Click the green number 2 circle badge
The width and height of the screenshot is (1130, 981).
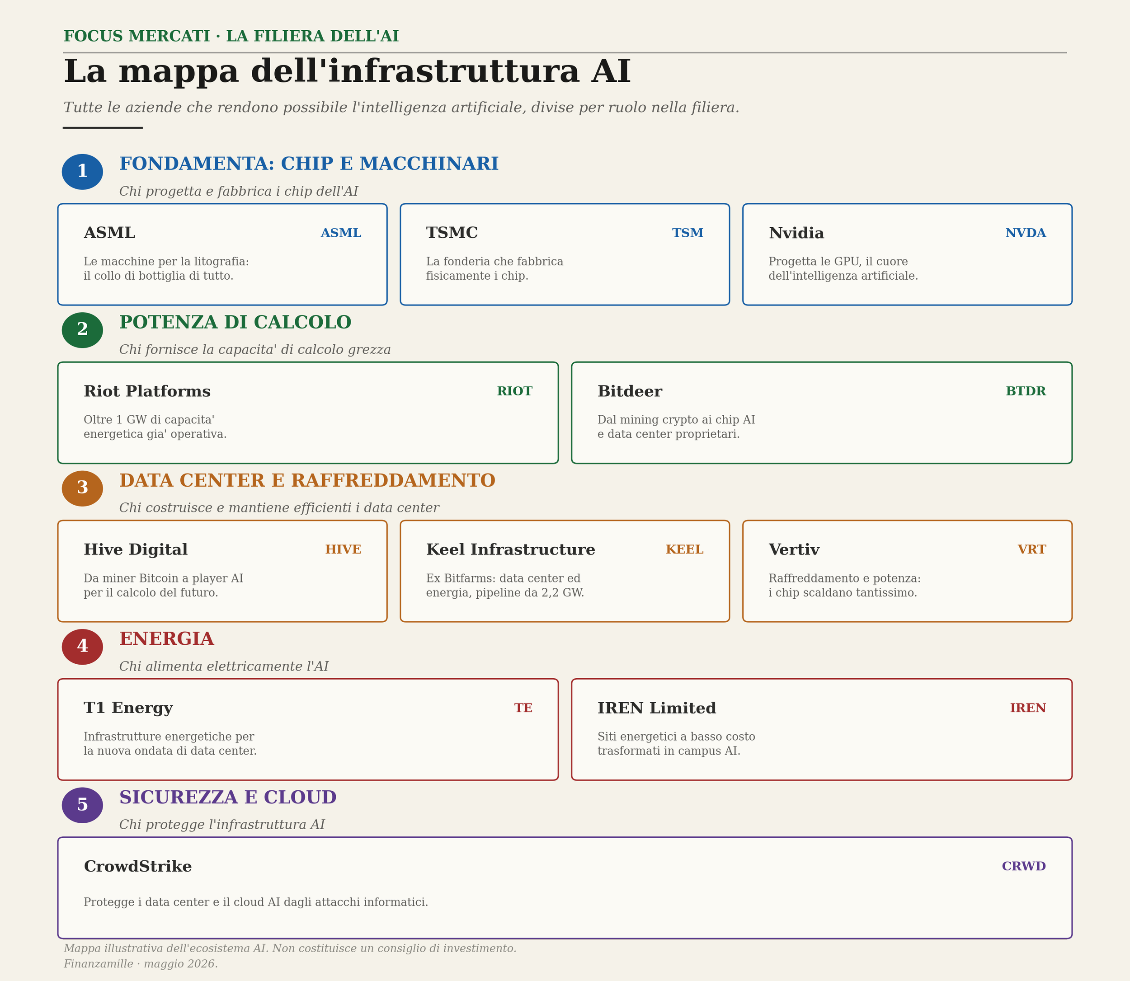[x=82, y=329]
